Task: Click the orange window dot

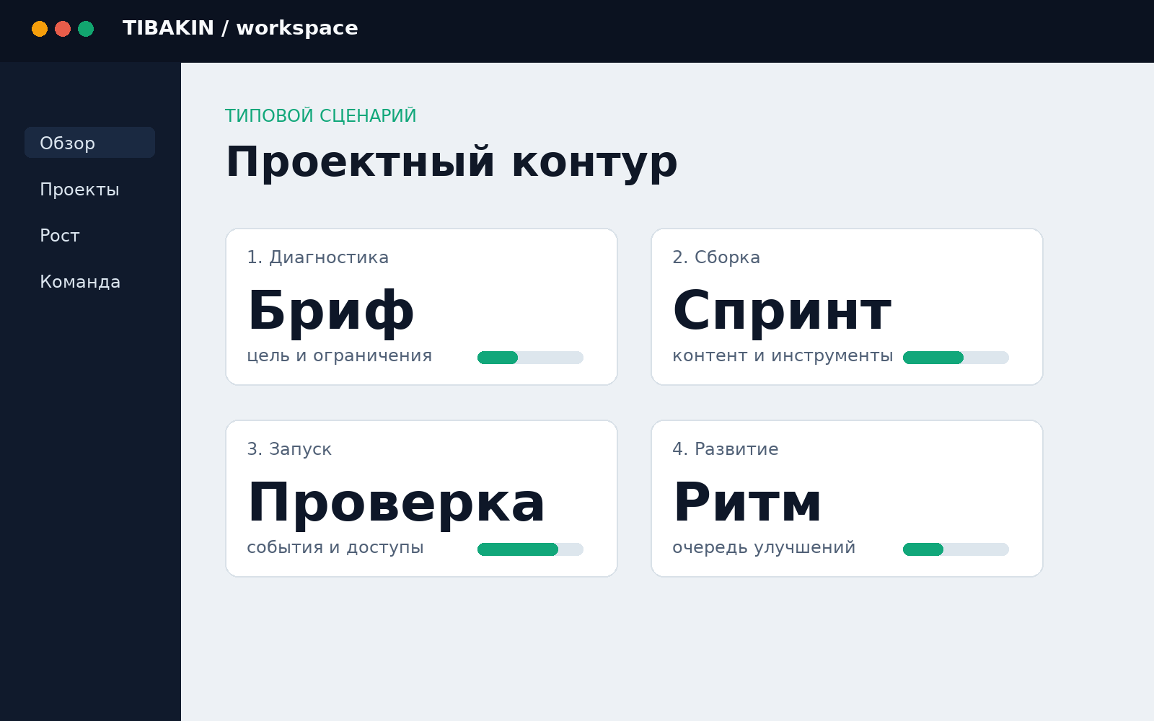Action: [40, 29]
